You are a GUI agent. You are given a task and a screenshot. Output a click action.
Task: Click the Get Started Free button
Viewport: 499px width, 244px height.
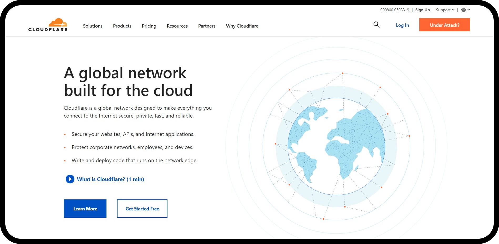[x=142, y=209]
